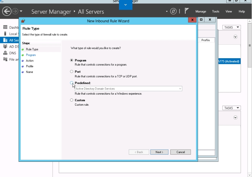The width and height of the screenshot is (252, 177).
Task: Click the Server Manager forward arrow
Action: tap(15, 11)
